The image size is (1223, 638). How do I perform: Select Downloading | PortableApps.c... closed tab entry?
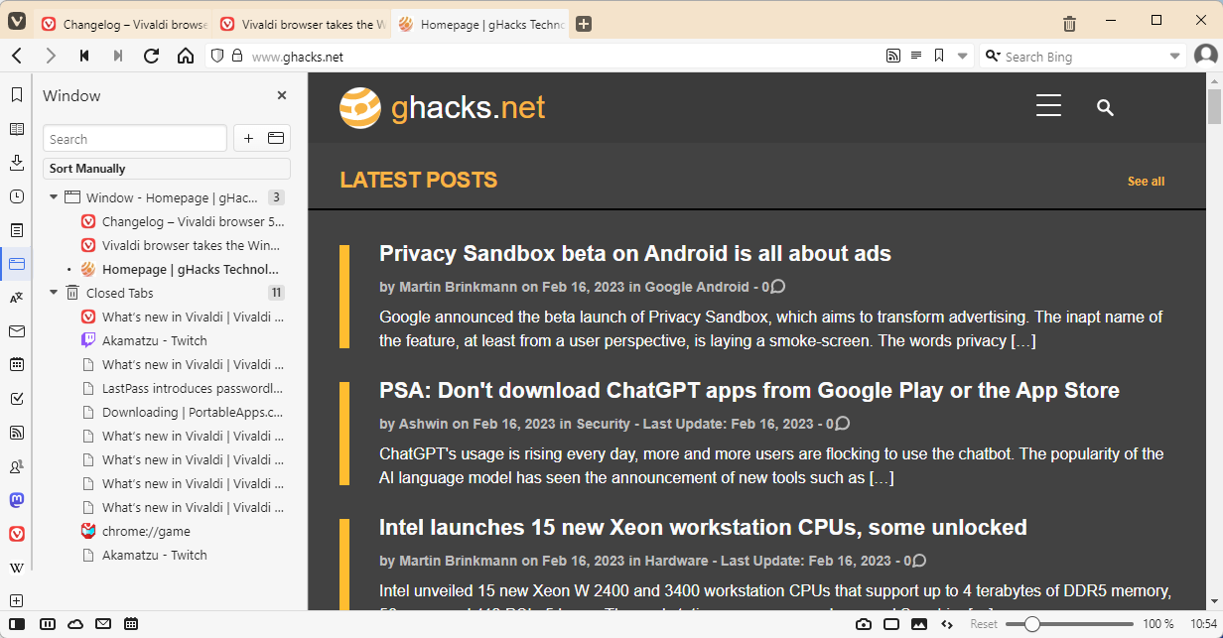click(x=182, y=412)
